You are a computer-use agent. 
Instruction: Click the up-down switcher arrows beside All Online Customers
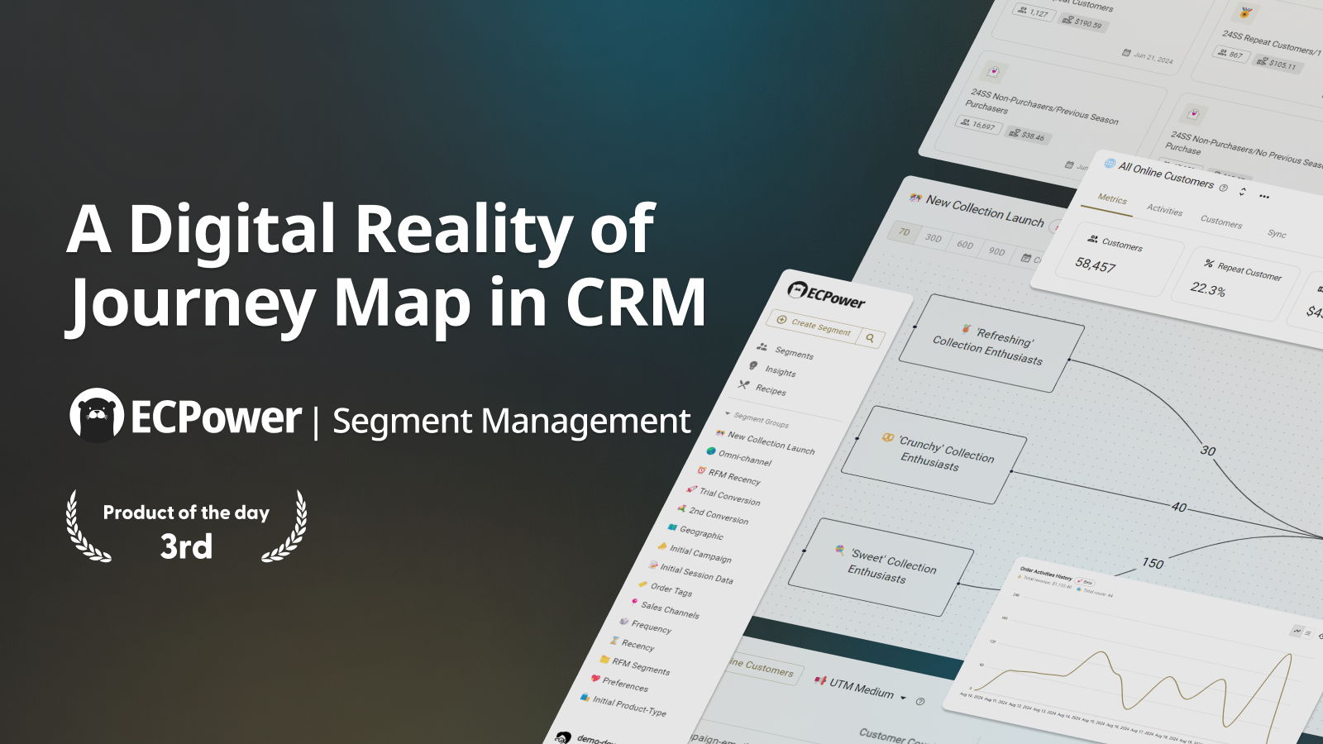coord(1242,192)
